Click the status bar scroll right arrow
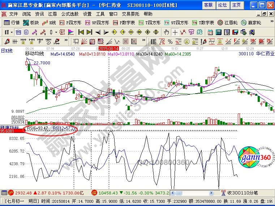This screenshot has width=275, height=206. (x=211, y=193)
